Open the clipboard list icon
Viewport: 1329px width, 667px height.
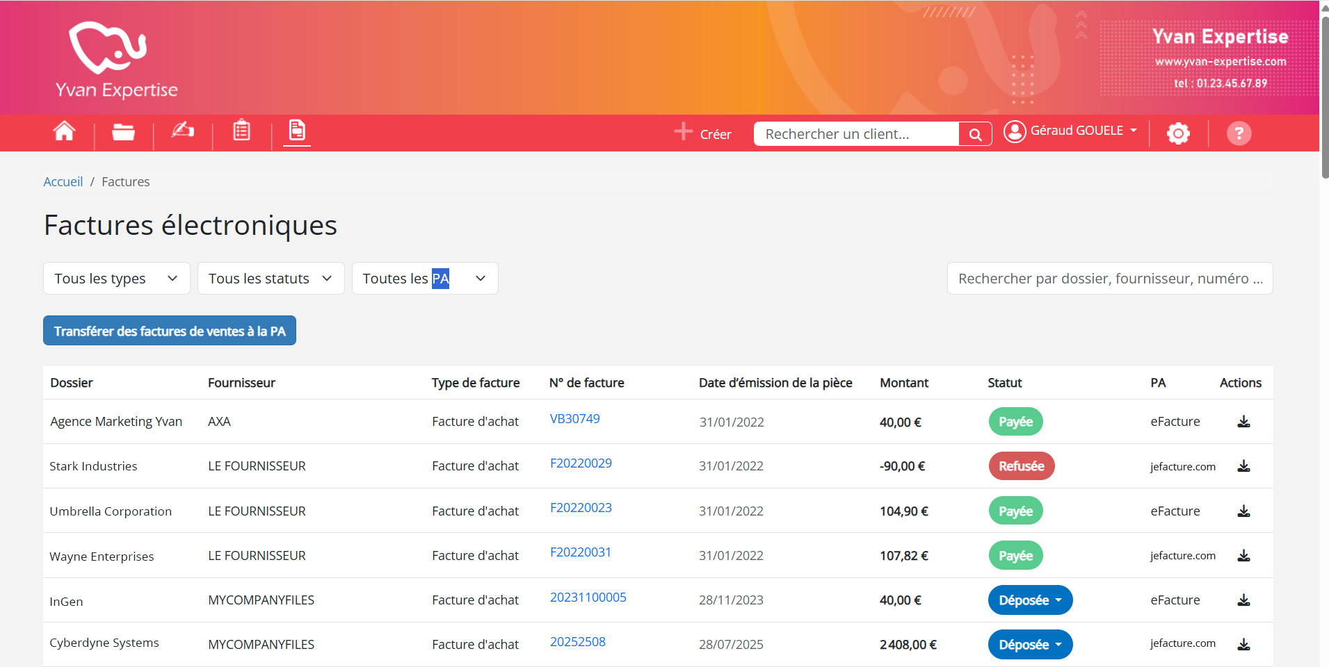(241, 131)
